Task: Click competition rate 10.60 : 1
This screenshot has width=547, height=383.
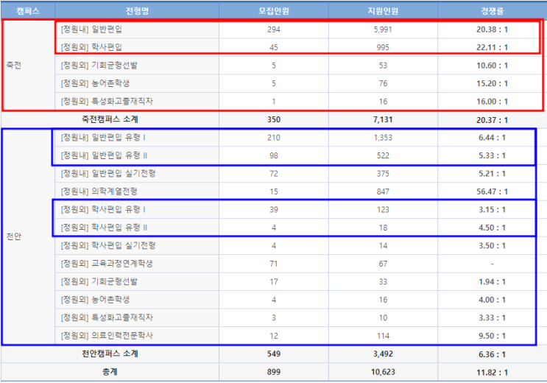Action: [492, 66]
